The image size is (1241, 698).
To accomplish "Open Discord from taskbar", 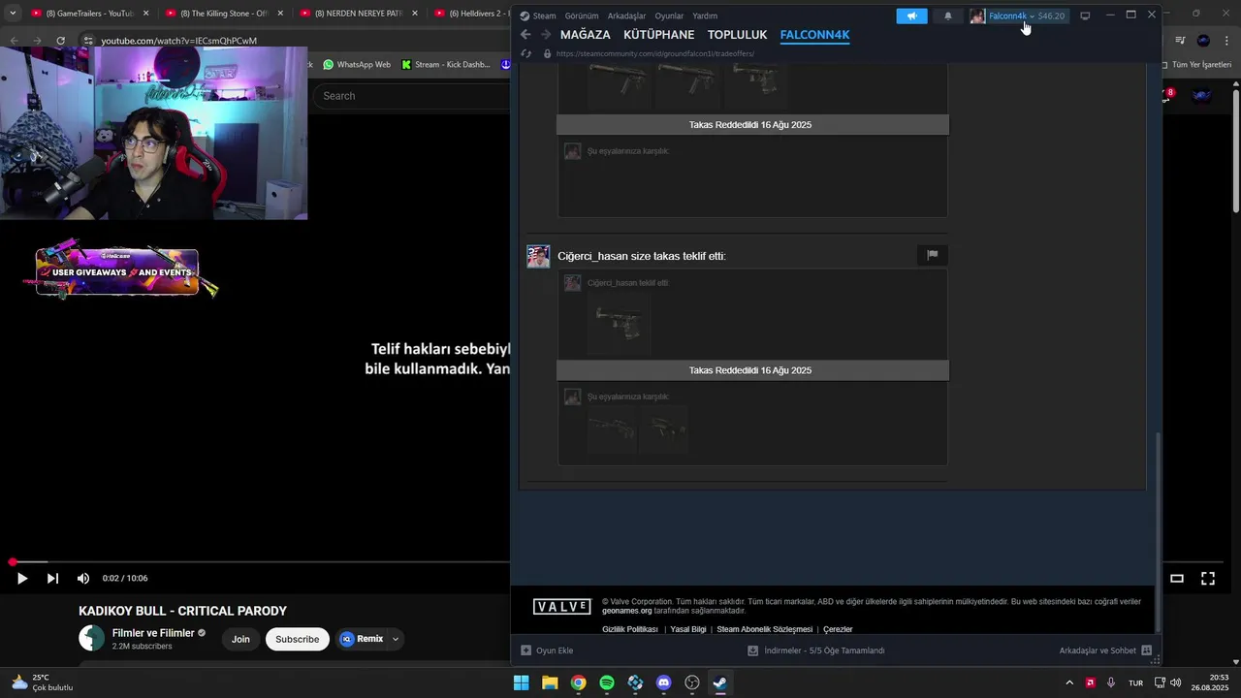I will point(664,682).
